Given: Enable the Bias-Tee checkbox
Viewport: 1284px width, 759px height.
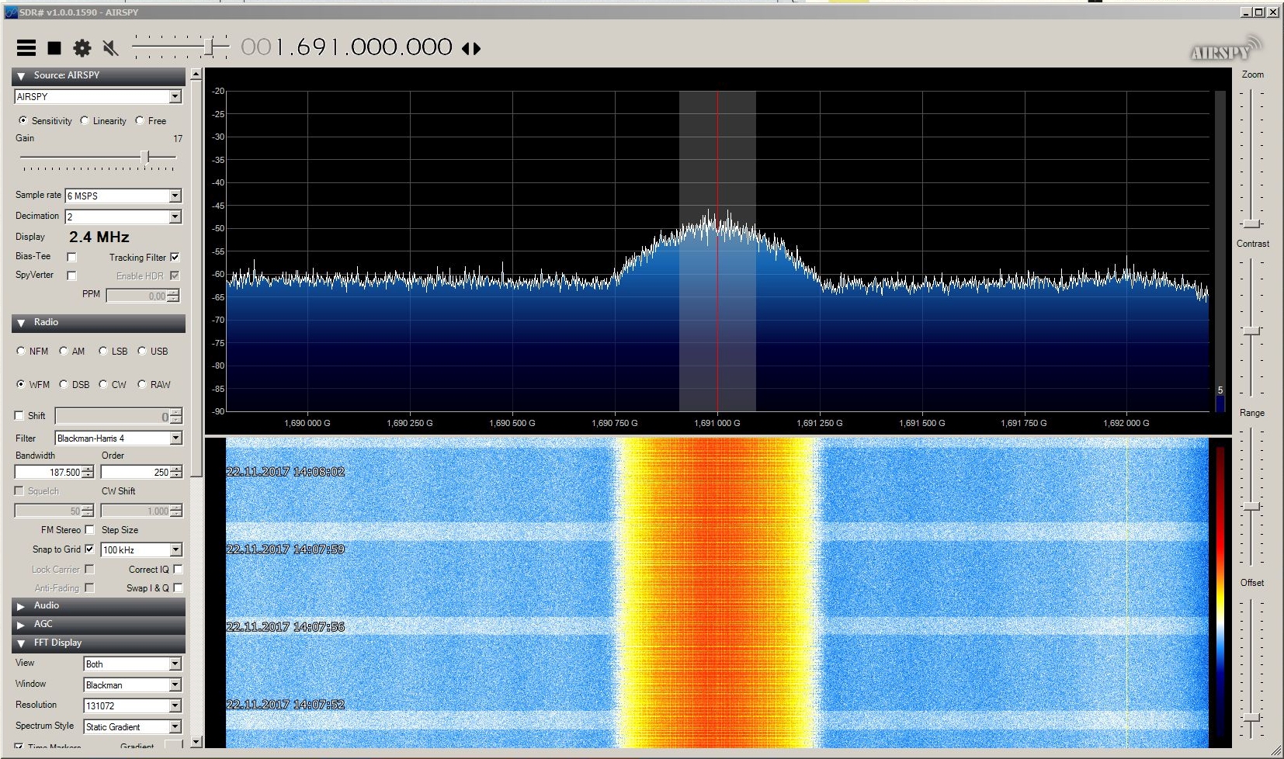Looking at the screenshot, I should coord(71,257).
